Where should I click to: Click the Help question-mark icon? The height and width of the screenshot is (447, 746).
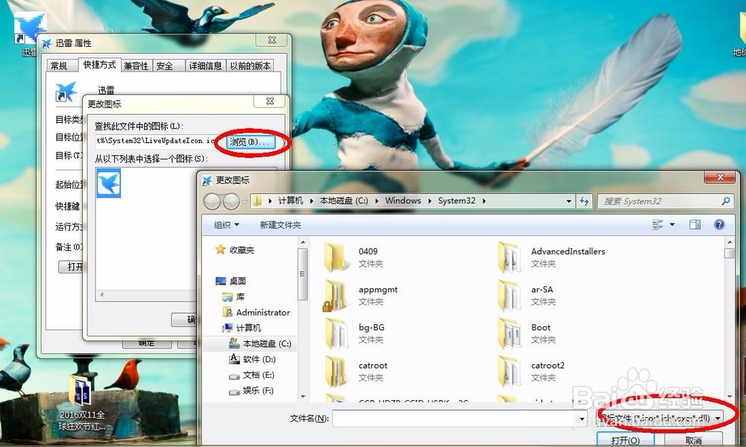pyautogui.click(x=719, y=224)
